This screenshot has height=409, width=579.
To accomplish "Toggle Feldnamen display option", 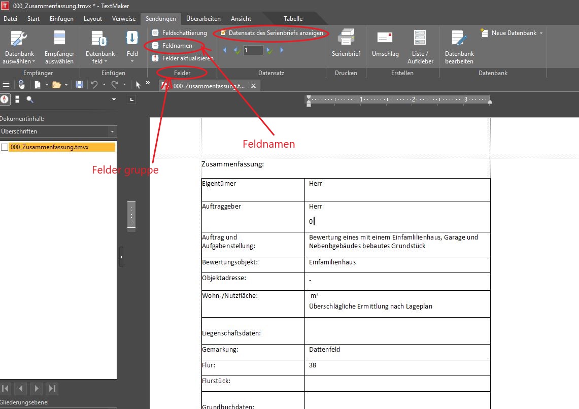I will [x=173, y=45].
